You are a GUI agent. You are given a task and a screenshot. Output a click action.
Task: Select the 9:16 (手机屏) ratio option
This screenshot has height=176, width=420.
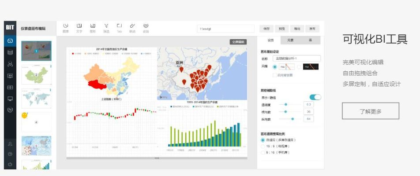(263, 152)
